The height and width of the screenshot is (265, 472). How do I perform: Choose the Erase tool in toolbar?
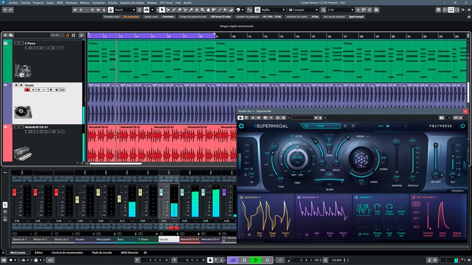click(180, 10)
